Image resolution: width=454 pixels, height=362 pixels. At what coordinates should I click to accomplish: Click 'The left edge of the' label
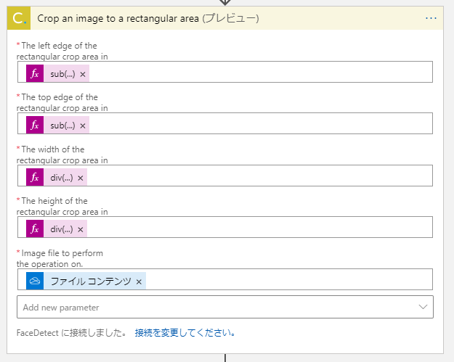[59, 46]
